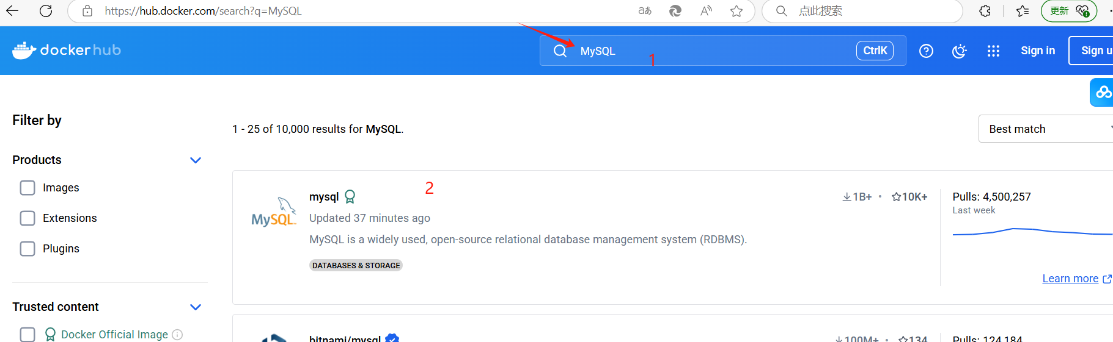Check the Plugins filter checkbox

click(28, 249)
